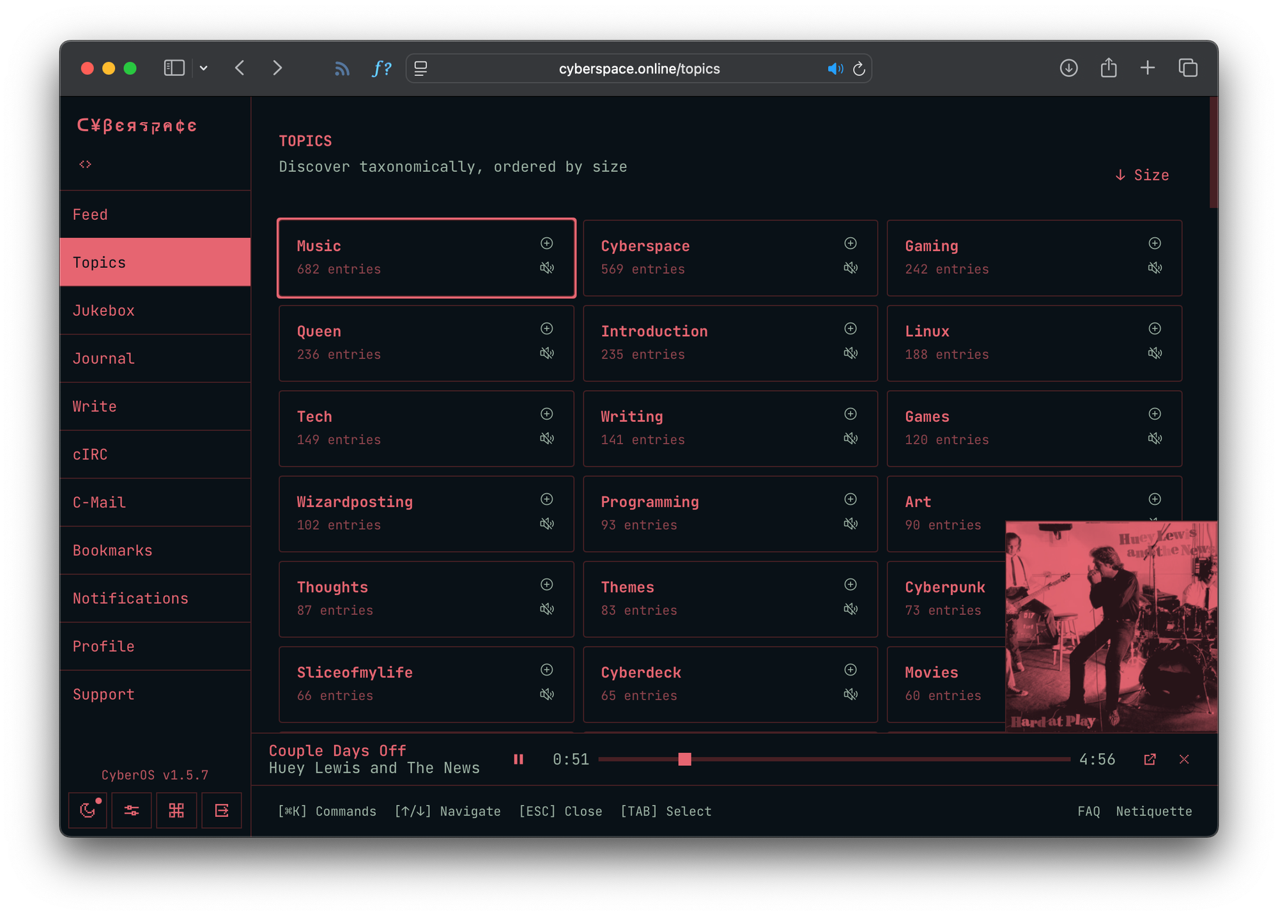Click the RSS feed icon in toolbar

point(342,68)
